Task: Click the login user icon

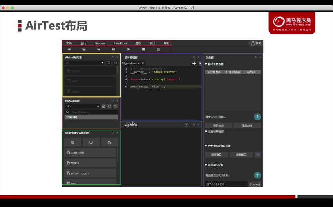Action: [253, 43]
